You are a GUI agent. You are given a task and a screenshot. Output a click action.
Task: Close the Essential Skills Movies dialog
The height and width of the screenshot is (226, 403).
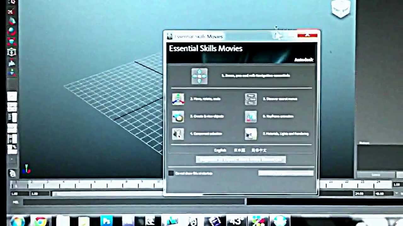pos(307,35)
